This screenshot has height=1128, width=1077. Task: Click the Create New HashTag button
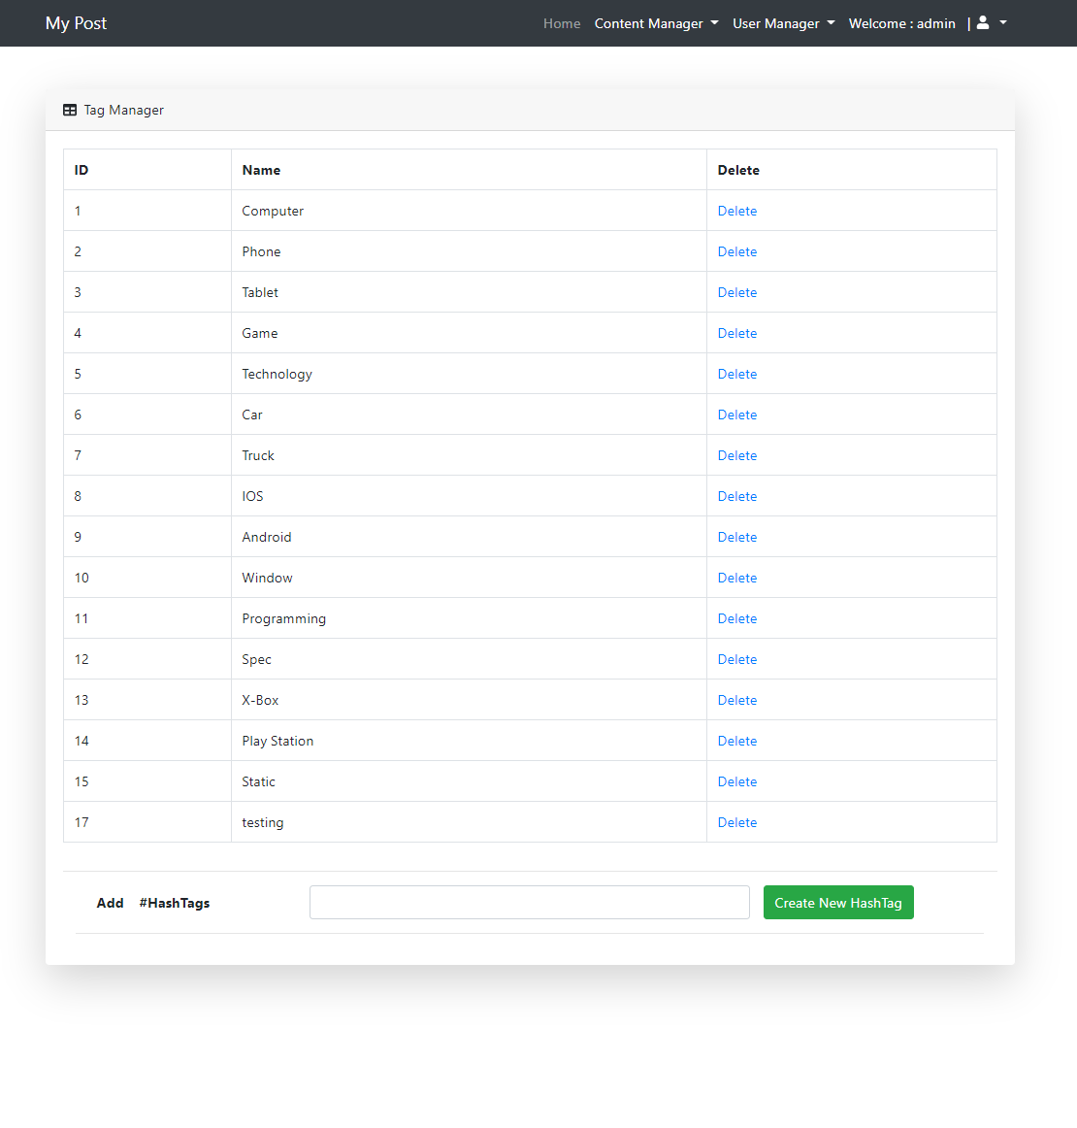(x=838, y=902)
